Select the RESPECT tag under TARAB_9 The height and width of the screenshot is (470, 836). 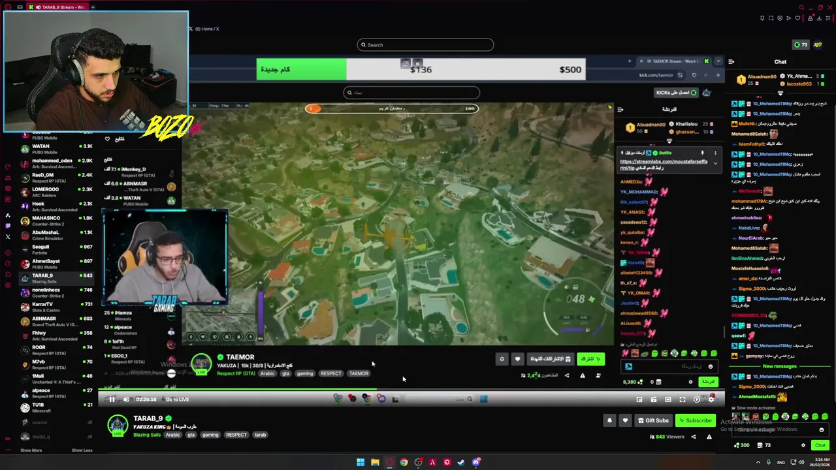(x=236, y=435)
